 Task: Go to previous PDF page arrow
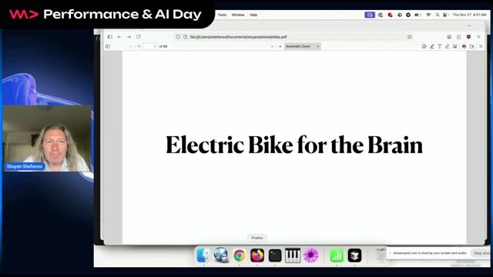pos(131,46)
